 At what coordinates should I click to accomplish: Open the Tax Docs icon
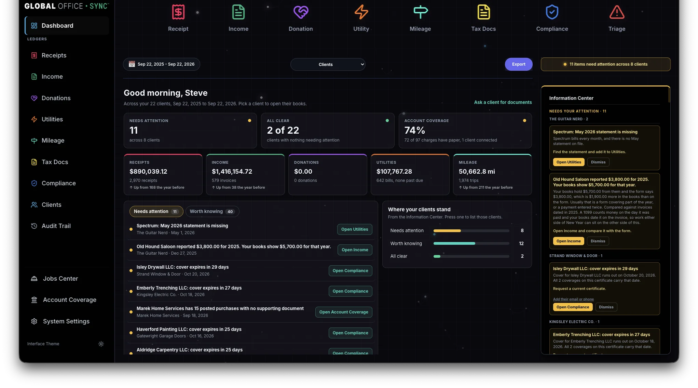(483, 12)
